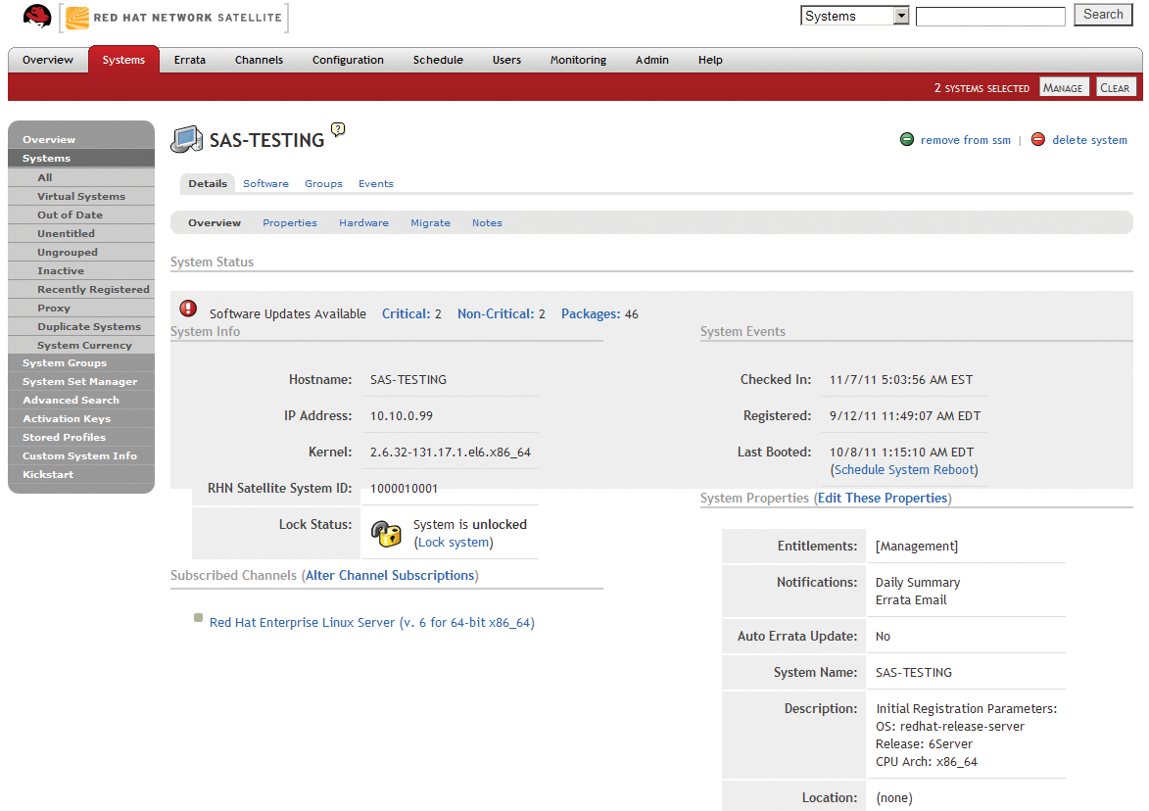1149x811 pixels.
Task: Click the search text input field
Action: [990, 16]
